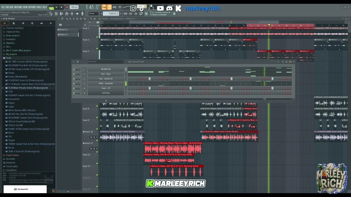This screenshot has width=351, height=197.
Task: Choose the Select tool in Playlist toolbar
Action: [x=88, y=19]
